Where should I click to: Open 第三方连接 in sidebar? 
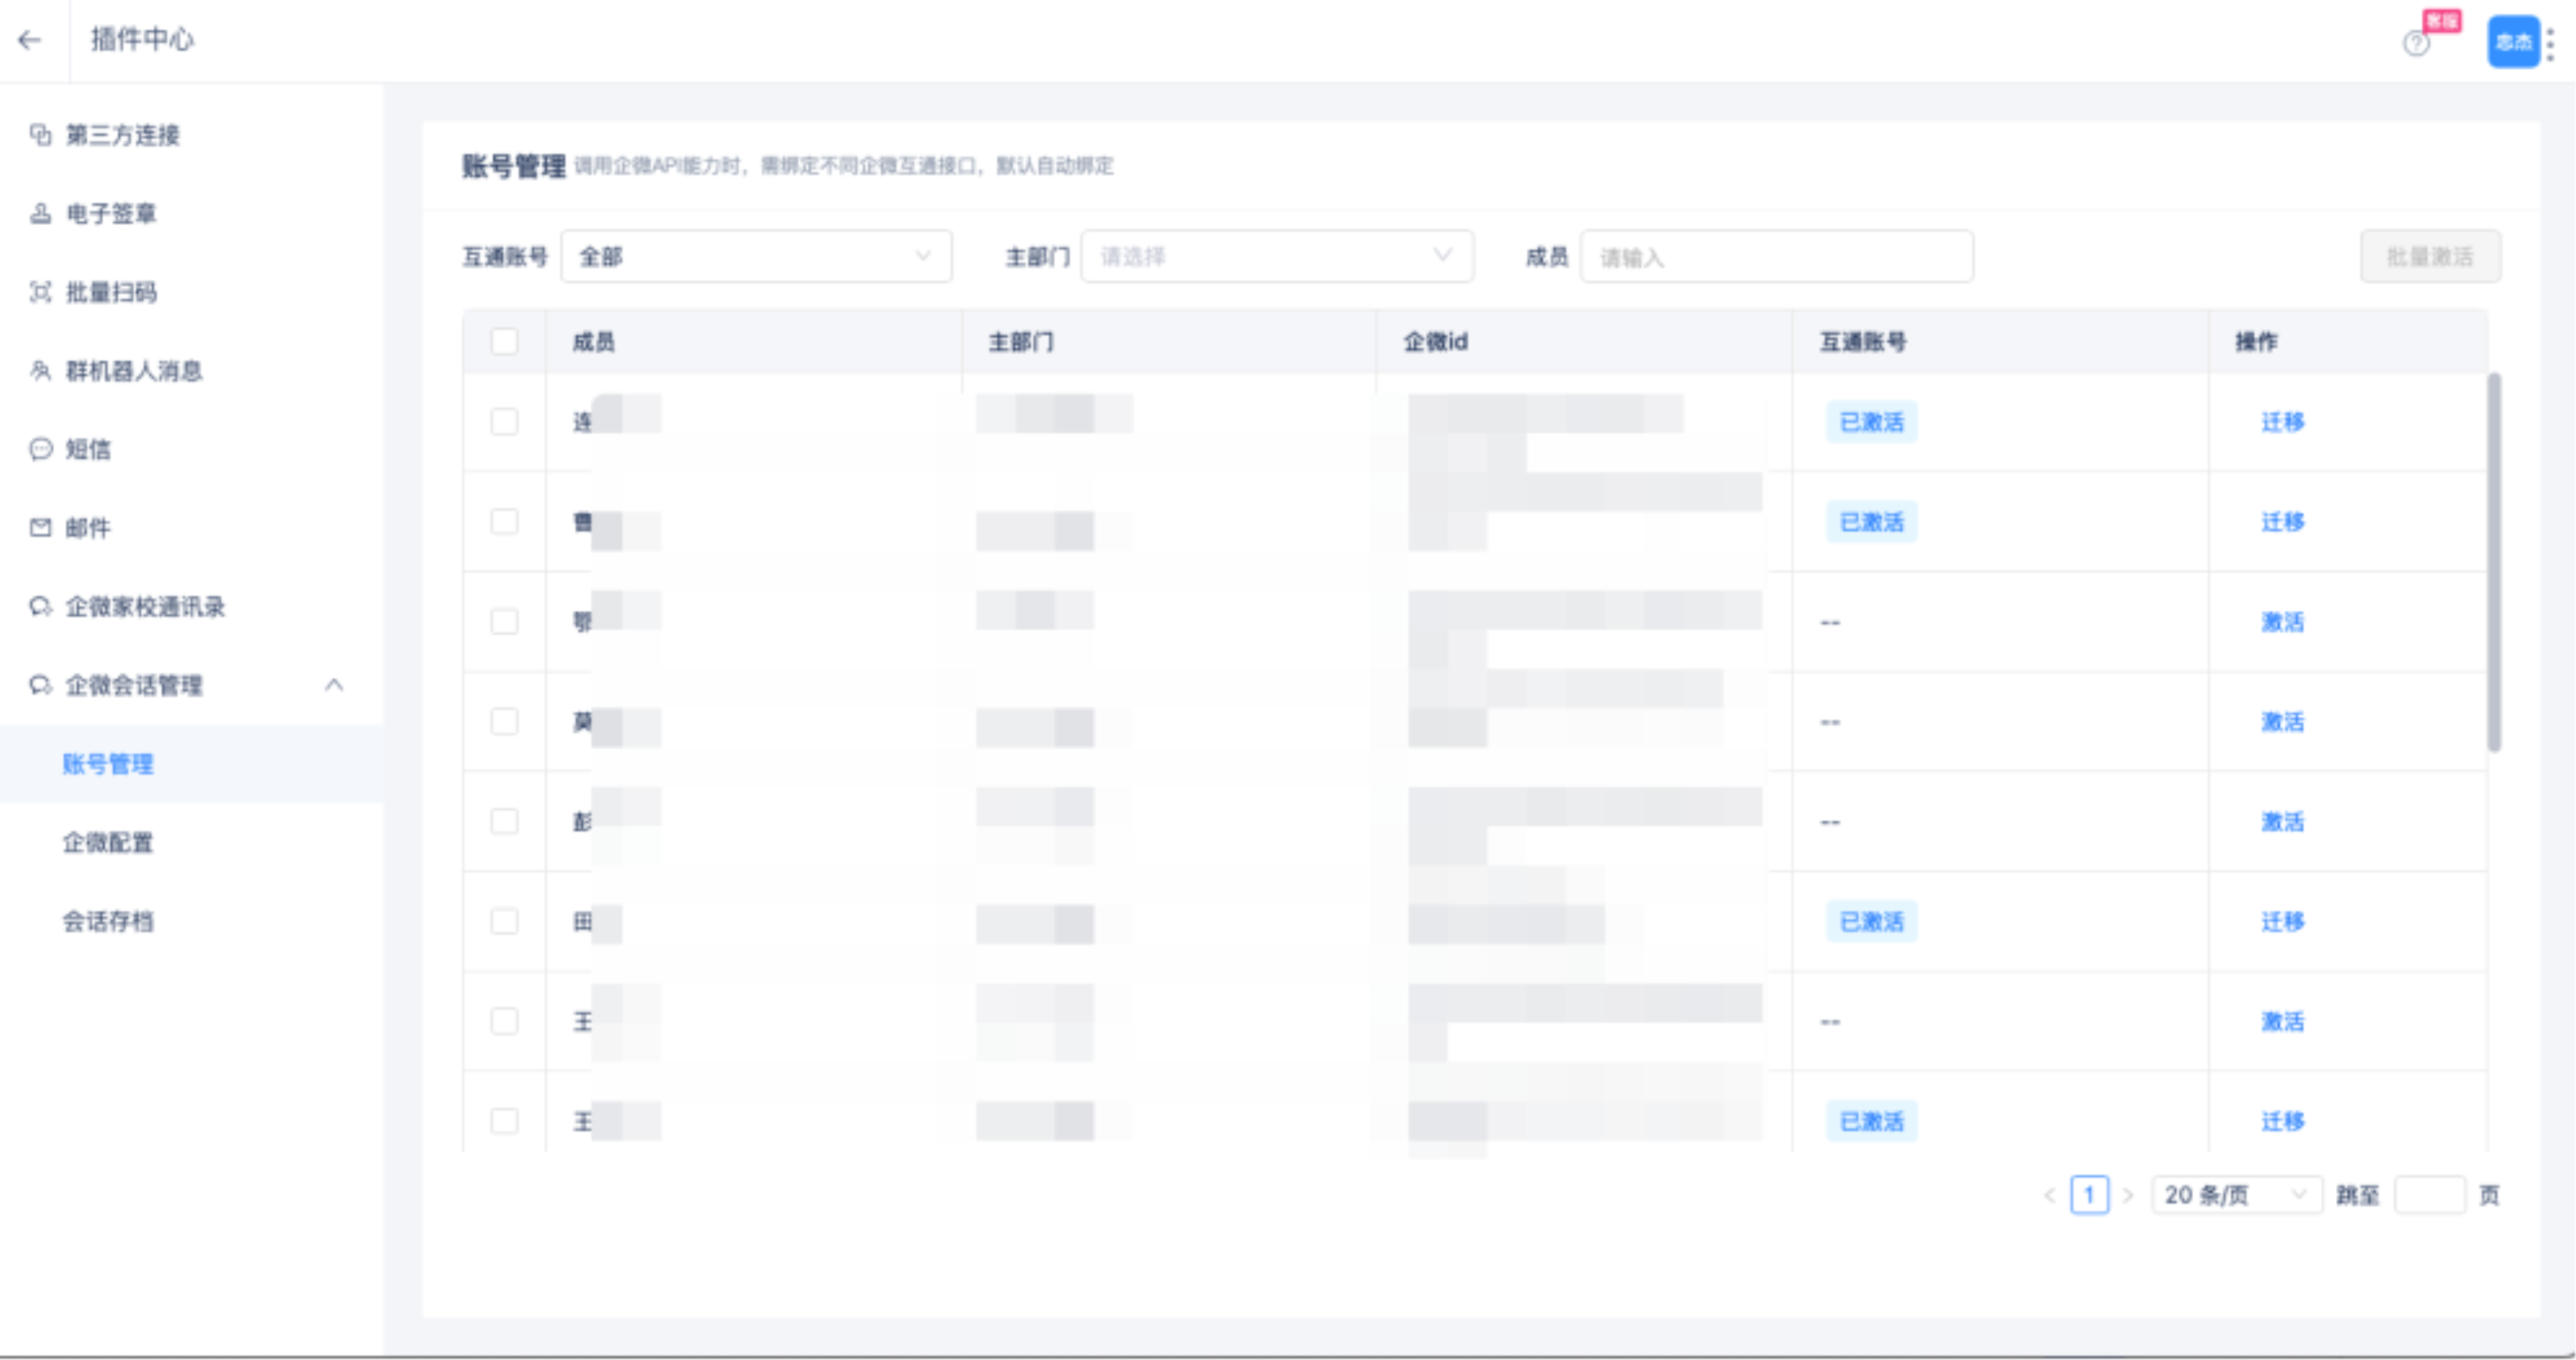[122, 135]
